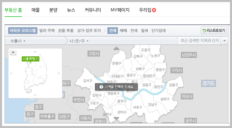Viewport: 232px width, 128px height.
Task: Select 광진구 on the map
Action: pos(159,87)
